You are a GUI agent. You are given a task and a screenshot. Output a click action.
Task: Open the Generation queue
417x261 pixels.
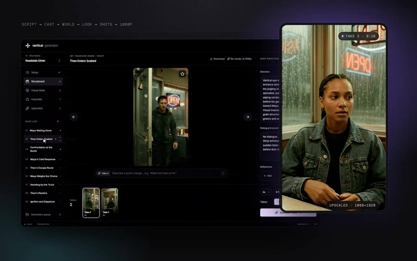coord(43,215)
